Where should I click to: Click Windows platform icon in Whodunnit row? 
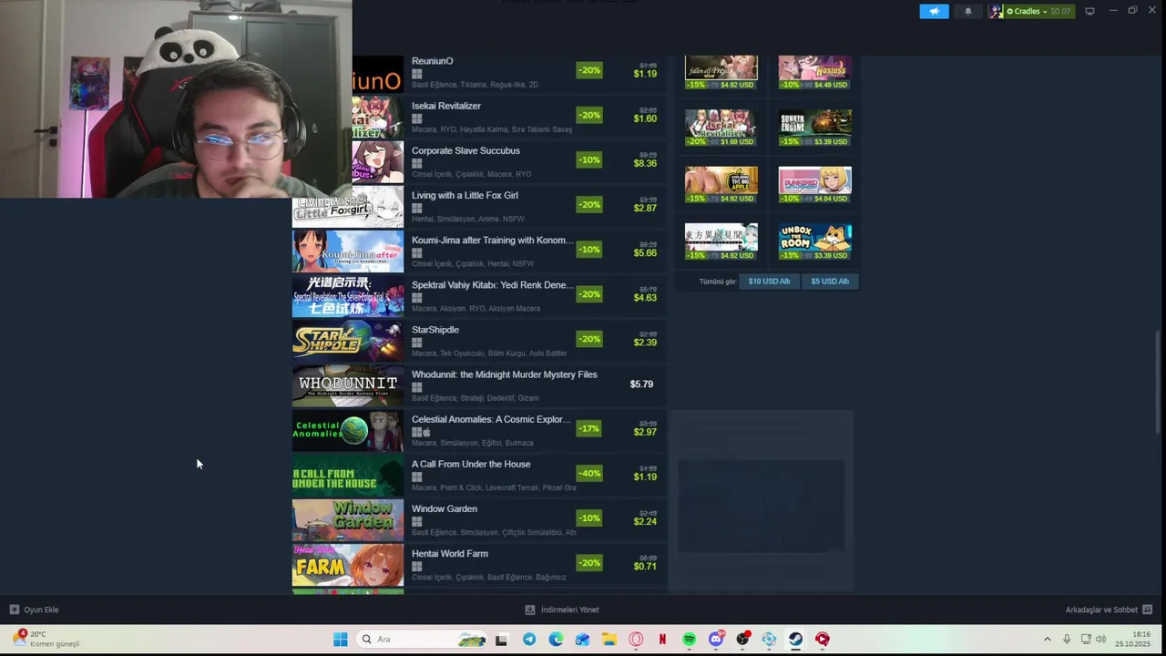point(416,387)
